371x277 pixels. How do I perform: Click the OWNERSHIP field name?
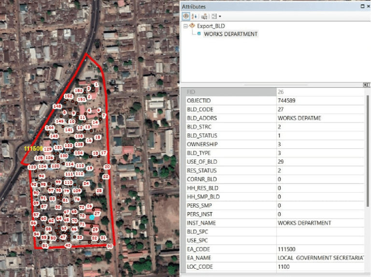coord(202,144)
